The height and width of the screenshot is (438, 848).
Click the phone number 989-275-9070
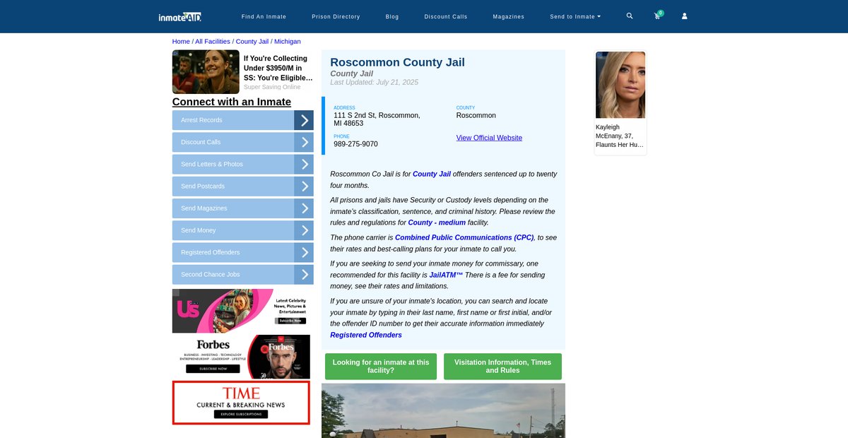(356, 144)
